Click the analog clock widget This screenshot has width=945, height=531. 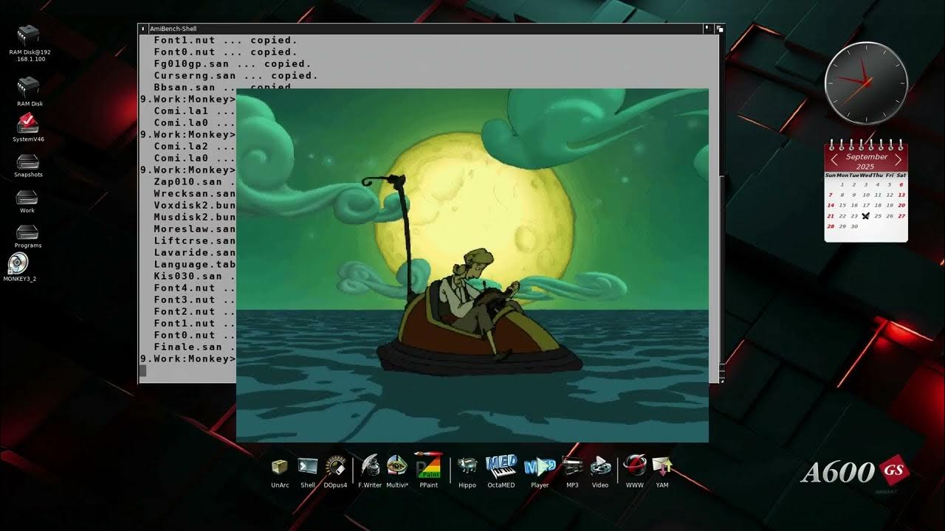pyautogui.click(x=866, y=83)
